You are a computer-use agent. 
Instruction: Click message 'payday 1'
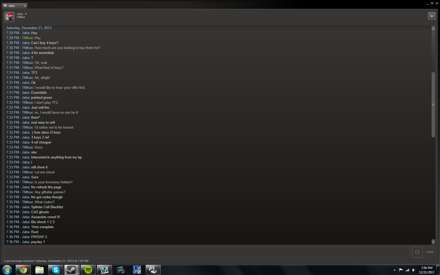click(x=38, y=242)
